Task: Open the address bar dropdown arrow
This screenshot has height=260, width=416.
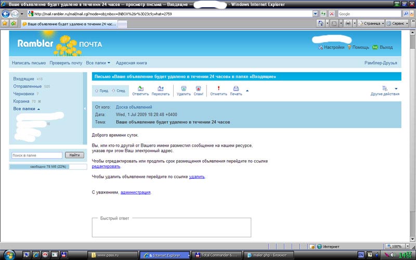Action: [315, 14]
